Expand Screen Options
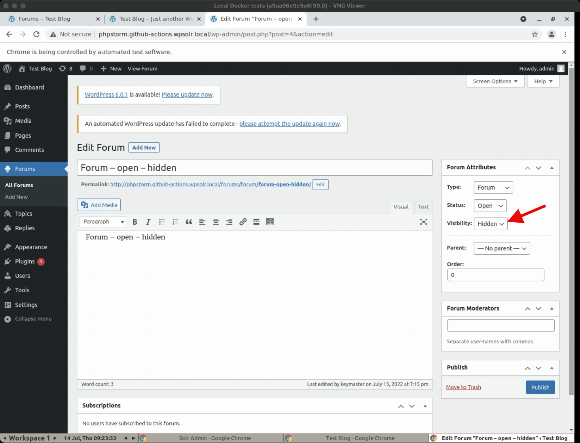Image resolution: width=580 pixels, height=443 pixels. pyautogui.click(x=495, y=81)
